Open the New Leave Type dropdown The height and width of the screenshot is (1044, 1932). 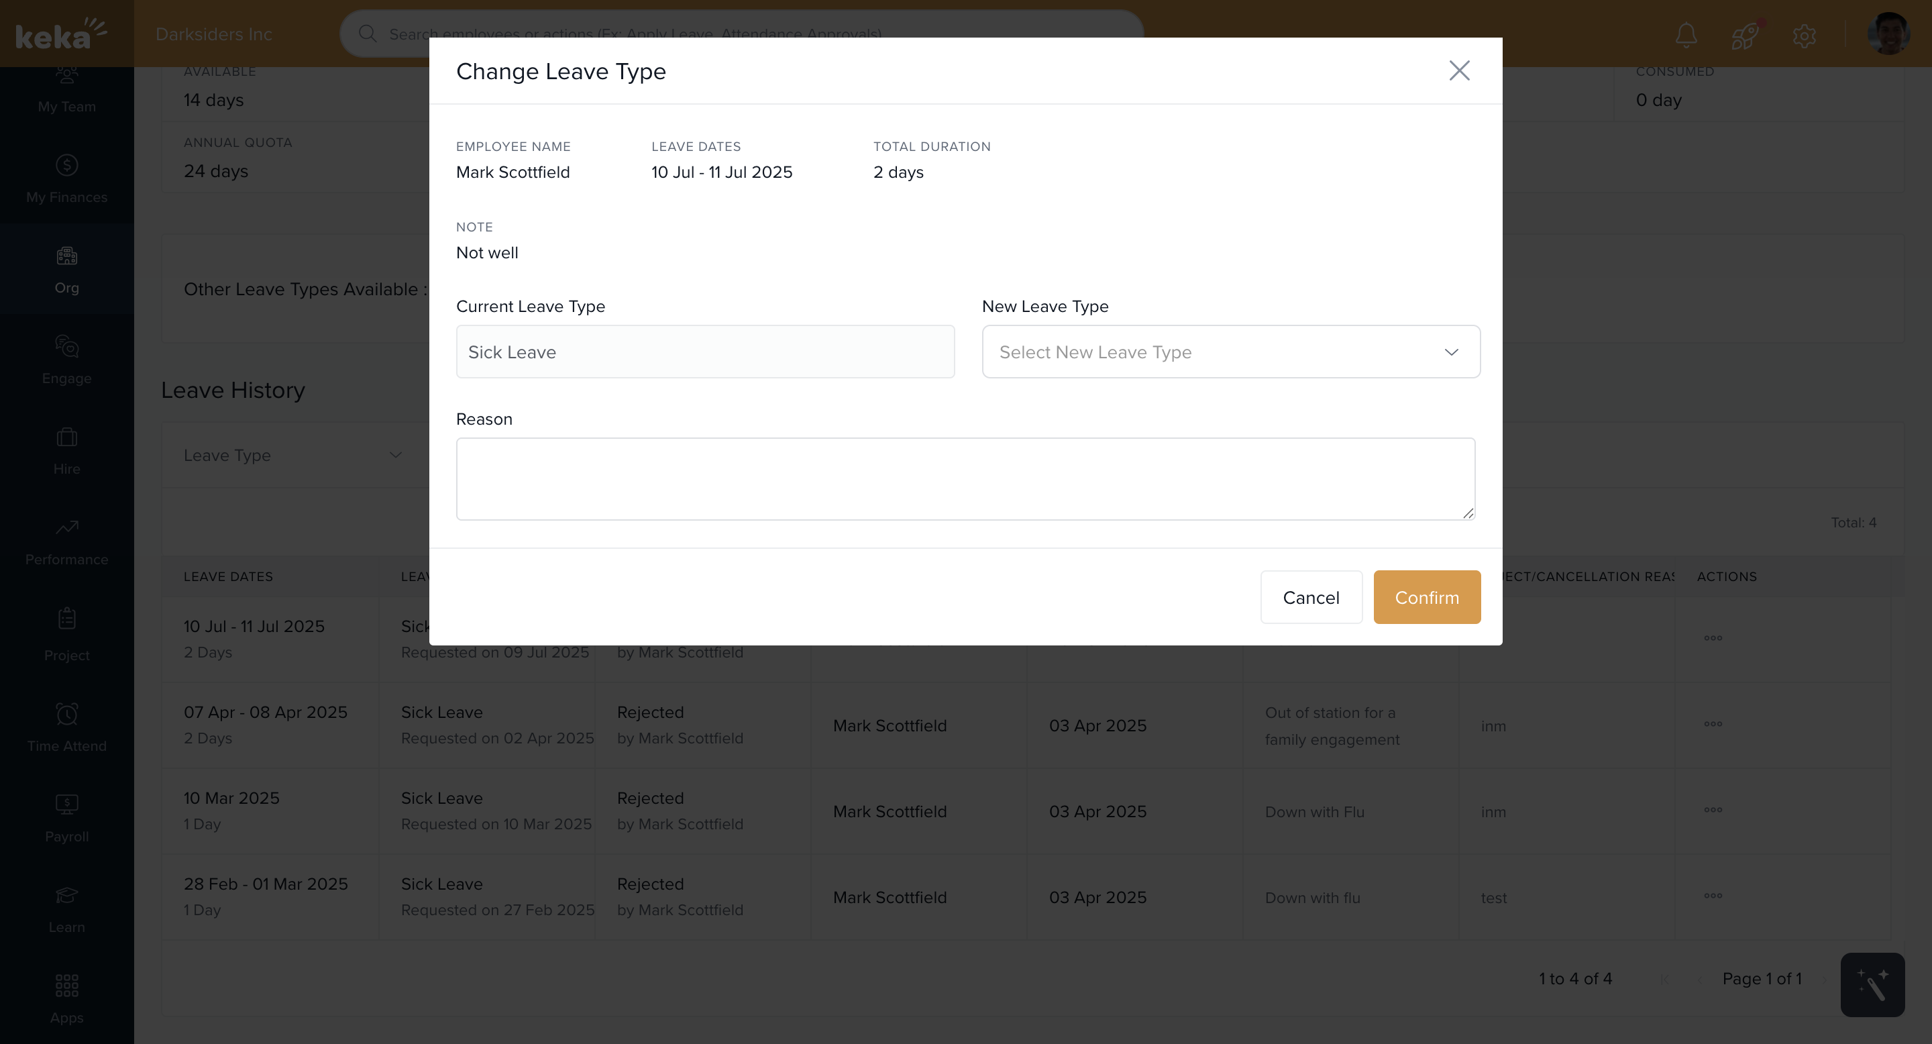point(1230,352)
